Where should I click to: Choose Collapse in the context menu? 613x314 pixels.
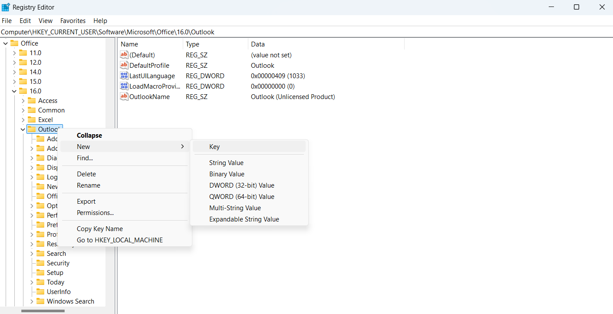[x=125, y=136]
